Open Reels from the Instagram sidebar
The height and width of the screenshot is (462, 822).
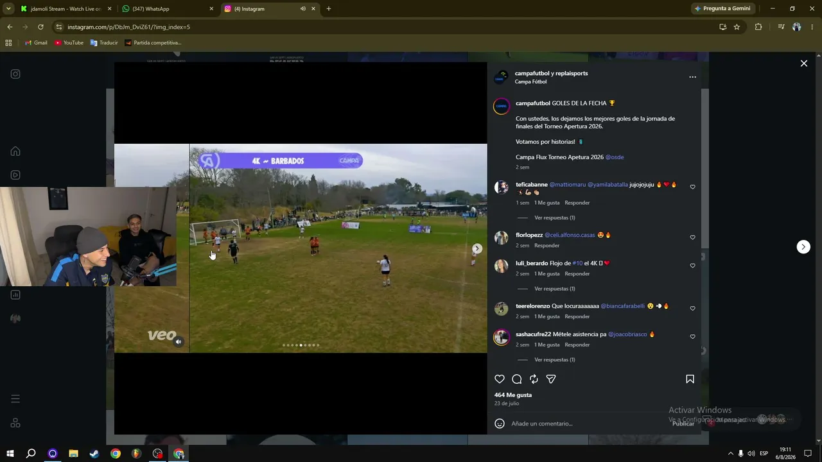[x=15, y=175]
